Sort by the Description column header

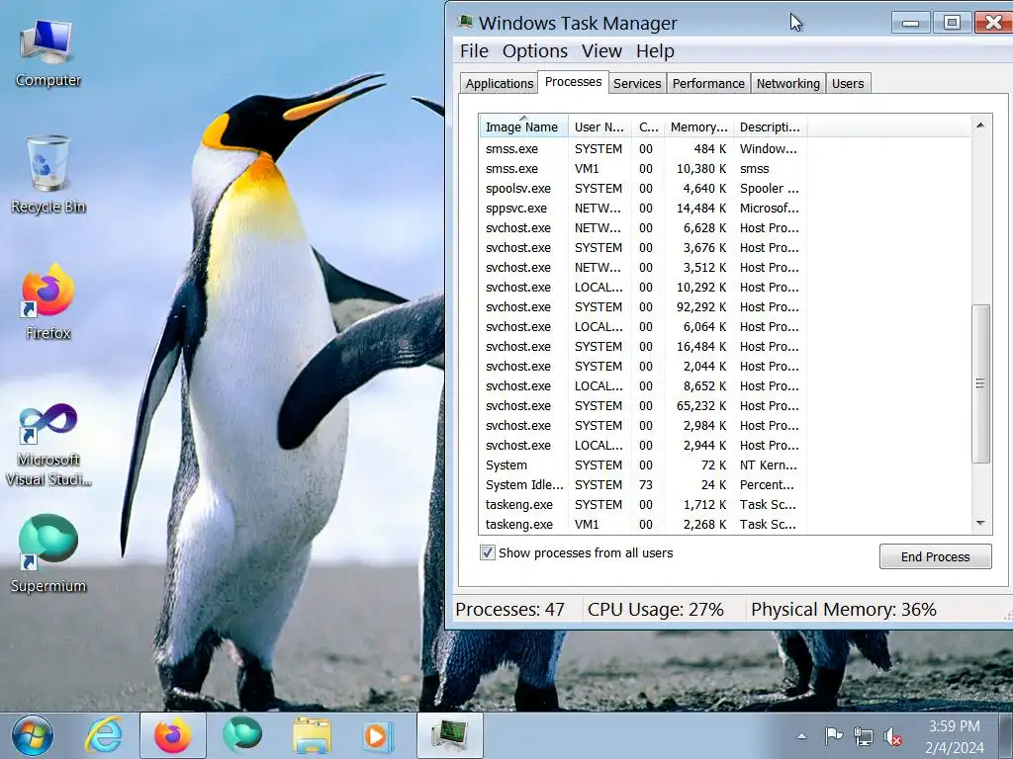pyautogui.click(x=770, y=126)
